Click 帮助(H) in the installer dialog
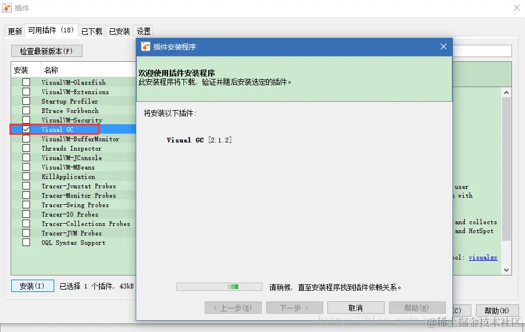Screen dimensions: 525x332 [417, 308]
